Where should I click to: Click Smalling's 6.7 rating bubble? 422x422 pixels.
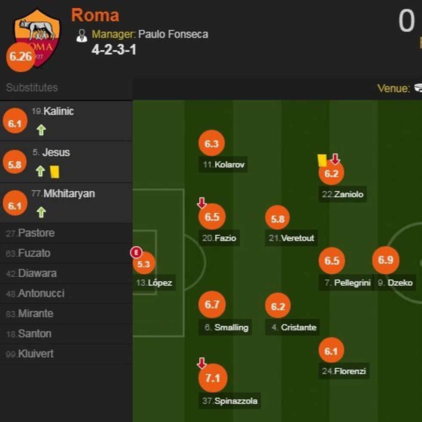pyautogui.click(x=212, y=305)
